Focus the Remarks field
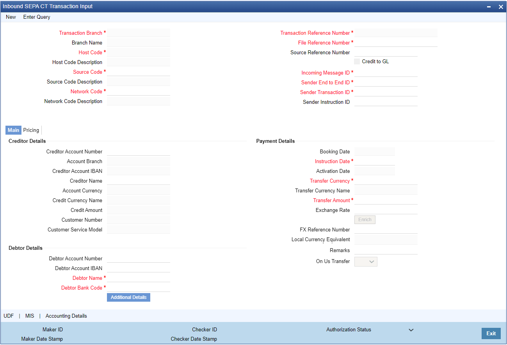This screenshot has width=507, height=345. (x=386, y=250)
